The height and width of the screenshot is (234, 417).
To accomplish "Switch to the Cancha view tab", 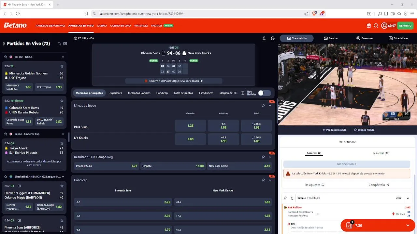I will [x=331, y=38].
